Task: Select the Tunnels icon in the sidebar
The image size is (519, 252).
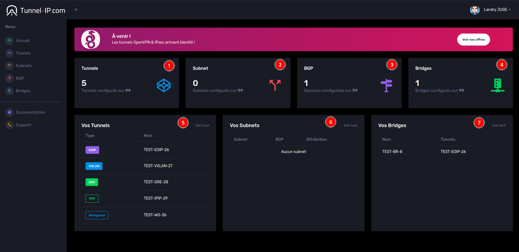Action: (x=9, y=53)
